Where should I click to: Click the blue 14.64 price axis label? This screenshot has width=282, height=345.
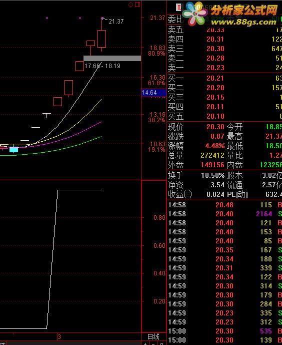click(x=153, y=93)
